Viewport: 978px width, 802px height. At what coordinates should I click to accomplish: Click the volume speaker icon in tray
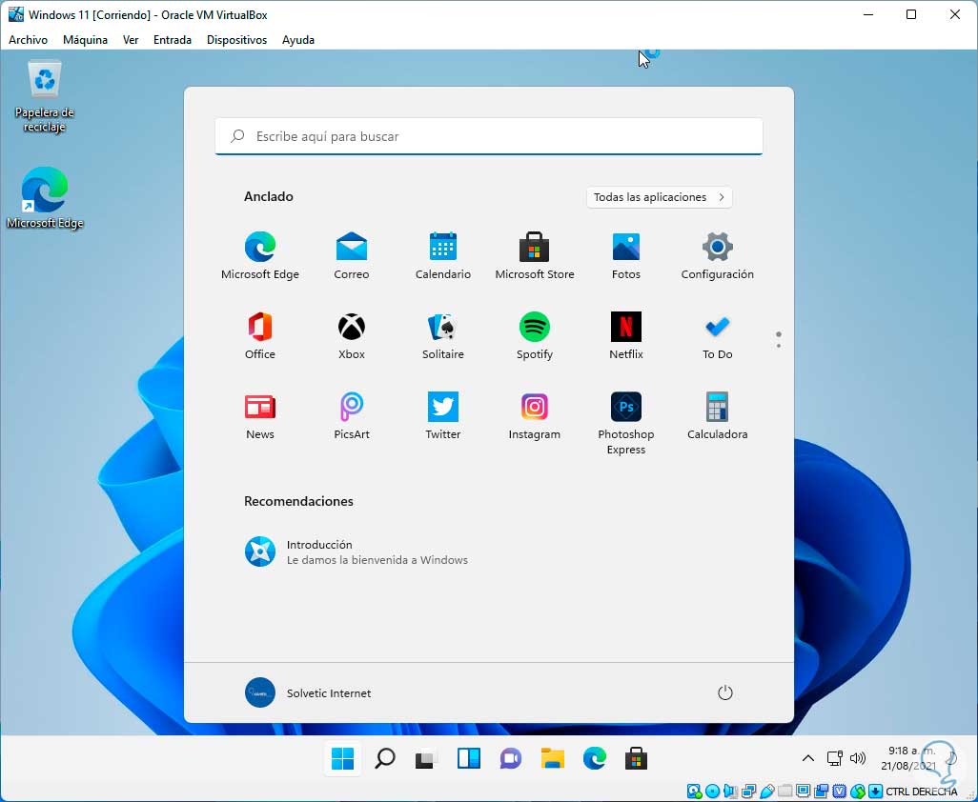coord(858,759)
